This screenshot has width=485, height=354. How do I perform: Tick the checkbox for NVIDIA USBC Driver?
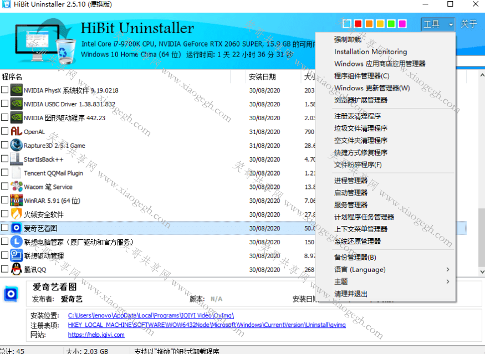(x=4, y=104)
